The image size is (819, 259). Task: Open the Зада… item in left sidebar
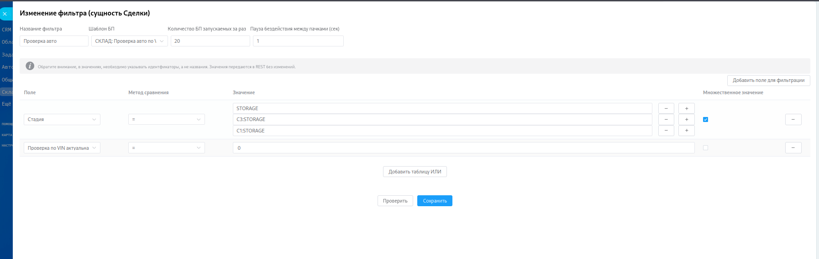[7, 55]
